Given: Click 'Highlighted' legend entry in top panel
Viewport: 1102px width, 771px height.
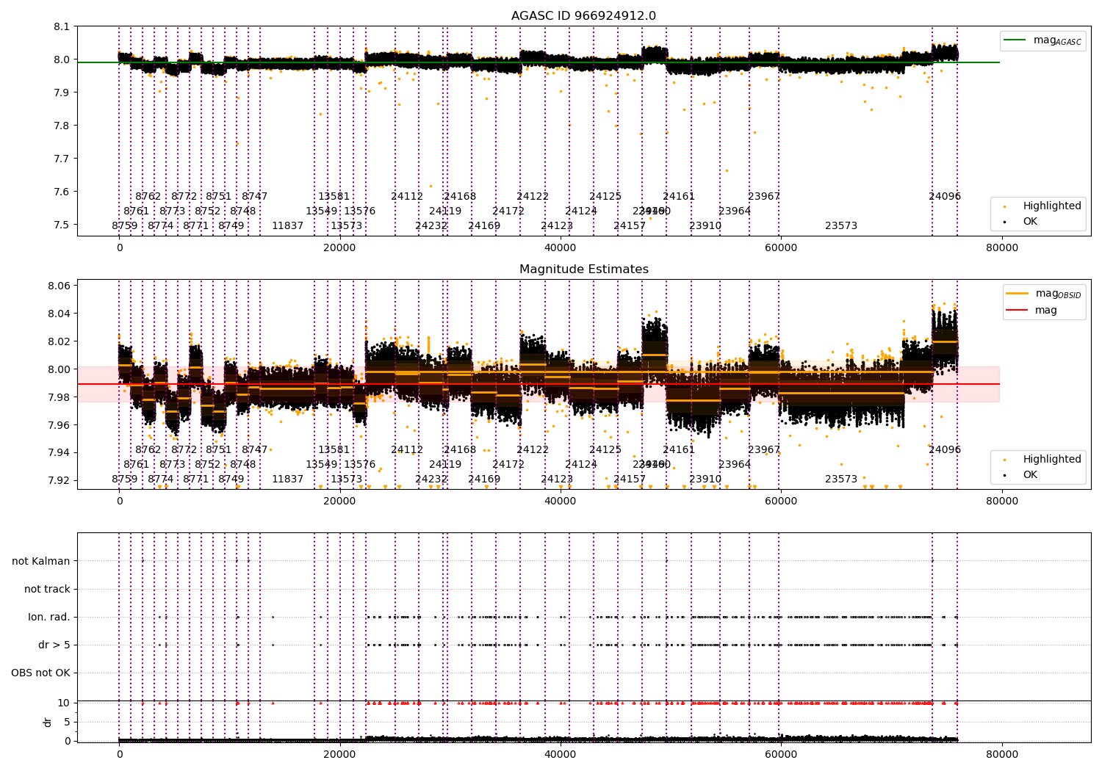Looking at the screenshot, I should point(1042,206).
